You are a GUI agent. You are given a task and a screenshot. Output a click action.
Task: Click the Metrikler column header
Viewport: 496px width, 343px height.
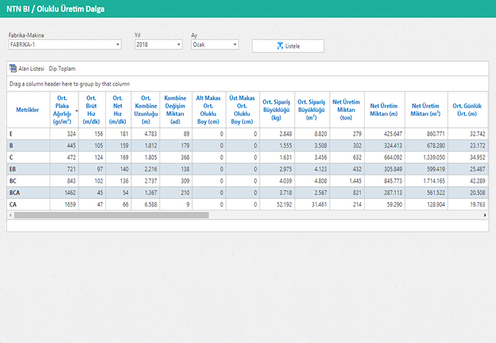[x=27, y=110]
